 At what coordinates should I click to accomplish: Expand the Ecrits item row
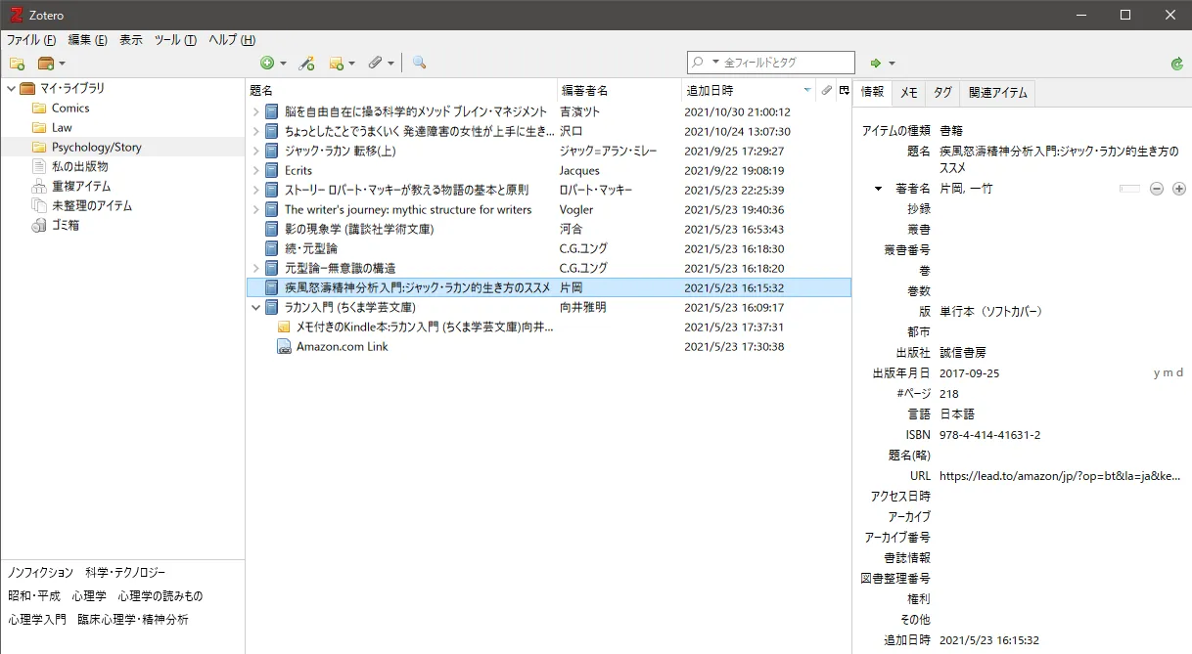tap(256, 170)
